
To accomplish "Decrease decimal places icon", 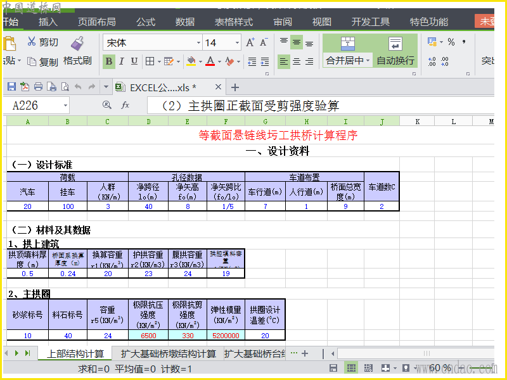I will coord(445,61).
